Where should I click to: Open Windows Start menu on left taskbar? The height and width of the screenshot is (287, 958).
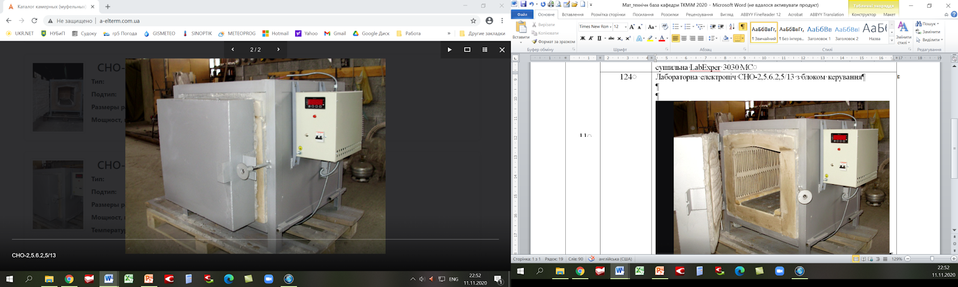[x=9, y=279]
